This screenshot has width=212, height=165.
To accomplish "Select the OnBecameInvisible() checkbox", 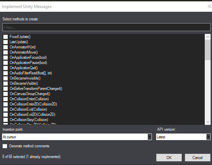I will (6, 78).
